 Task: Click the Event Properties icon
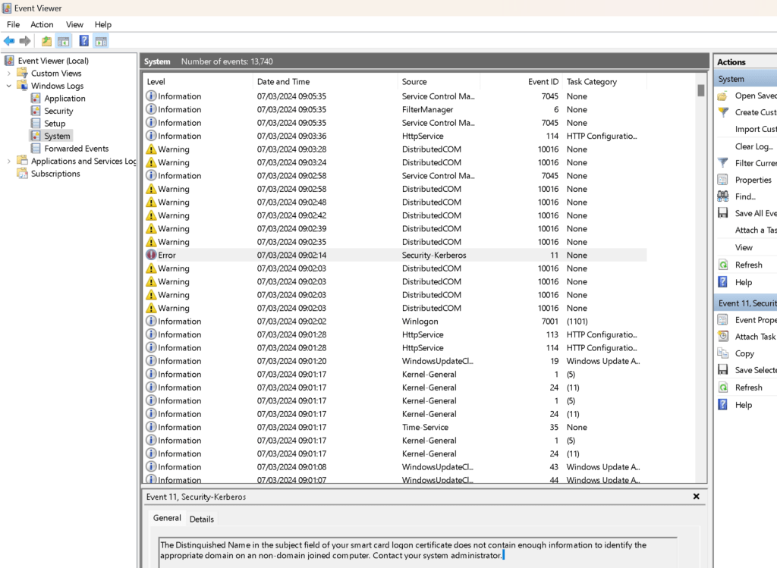point(723,320)
